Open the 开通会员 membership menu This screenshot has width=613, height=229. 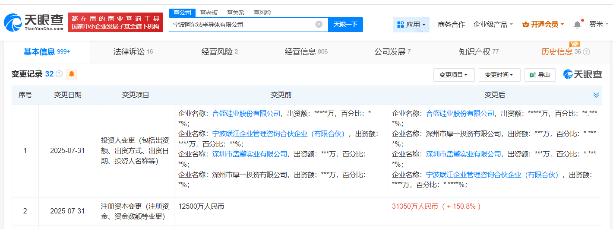543,25
